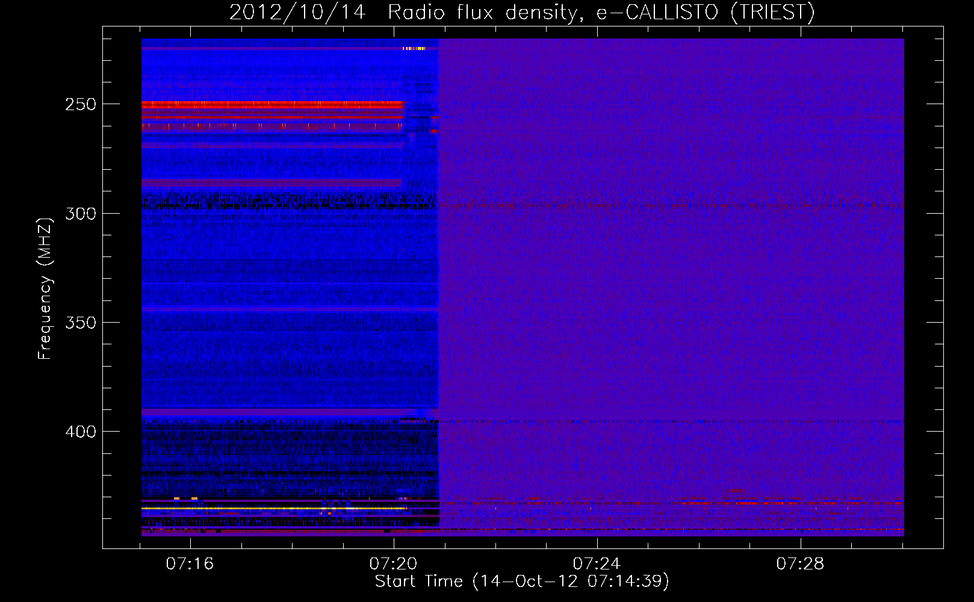Select the 'Frequency (MHZ)' y-axis label
This screenshot has height=602, width=974.
(x=45, y=289)
